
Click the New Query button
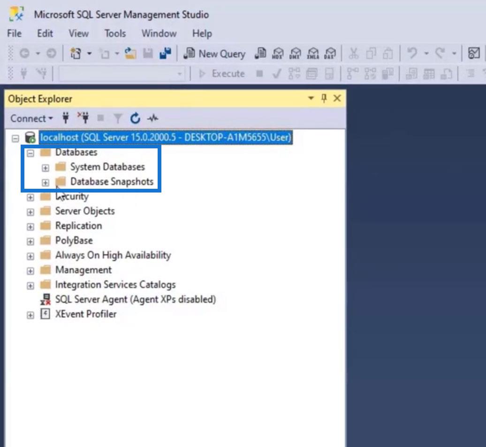tap(214, 54)
